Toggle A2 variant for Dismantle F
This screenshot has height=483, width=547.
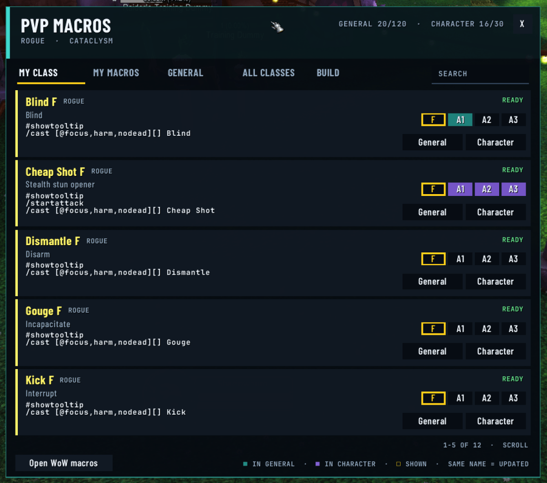tap(487, 259)
